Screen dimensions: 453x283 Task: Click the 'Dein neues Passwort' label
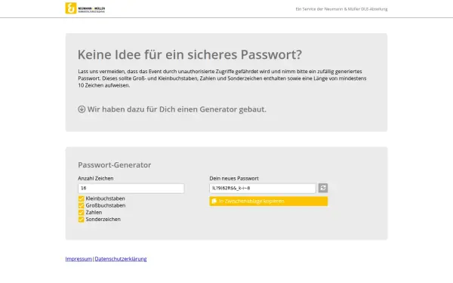[234, 178]
